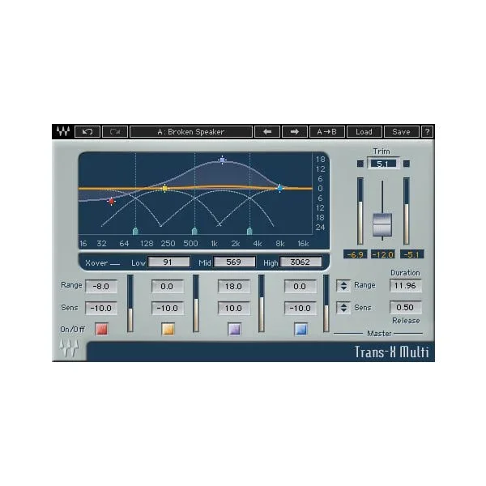Select the red low band marker on graph
The width and height of the screenshot is (486, 486).
click(x=111, y=202)
